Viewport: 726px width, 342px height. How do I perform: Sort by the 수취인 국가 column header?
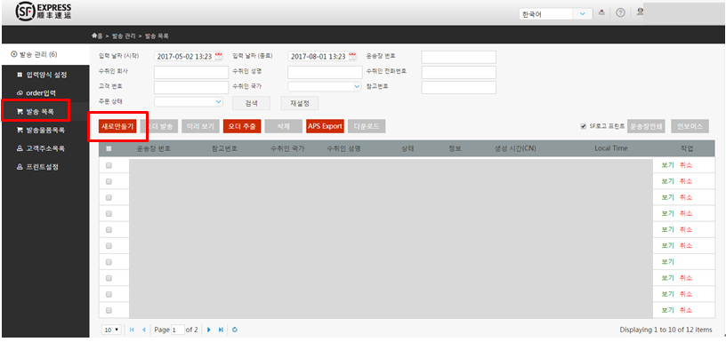coord(287,149)
